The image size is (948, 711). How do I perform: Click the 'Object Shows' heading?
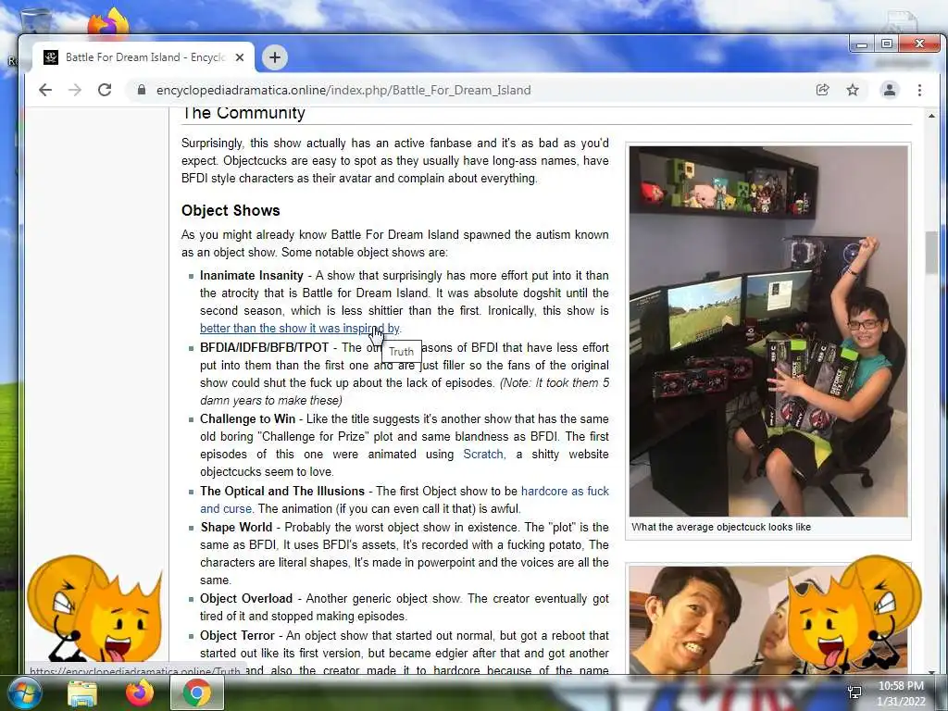click(231, 210)
